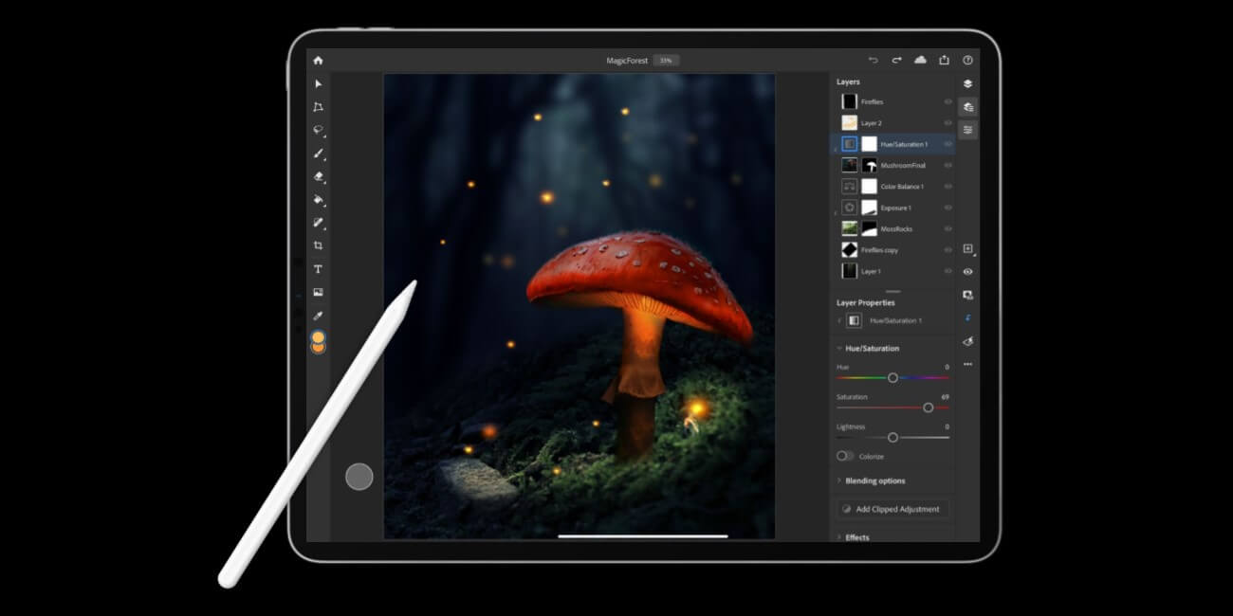Expand the Effects section
Image resolution: width=1233 pixels, height=616 pixels.
(x=856, y=537)
